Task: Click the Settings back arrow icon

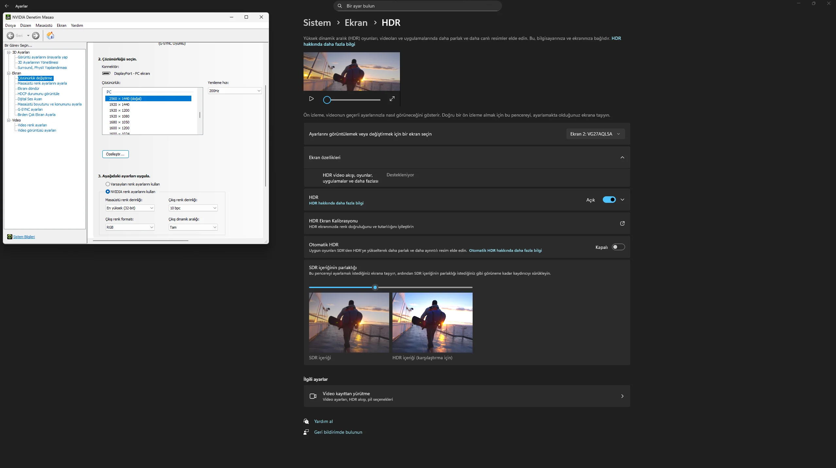Action: tap(7, 6)
